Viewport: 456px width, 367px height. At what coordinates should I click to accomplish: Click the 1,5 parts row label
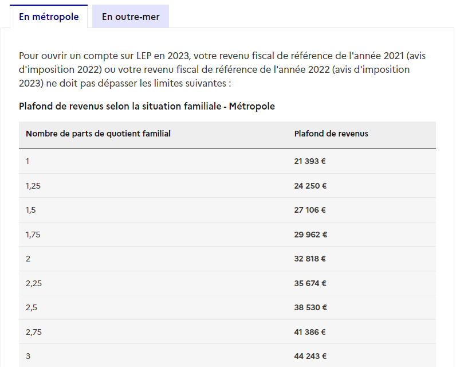(30, 210)
